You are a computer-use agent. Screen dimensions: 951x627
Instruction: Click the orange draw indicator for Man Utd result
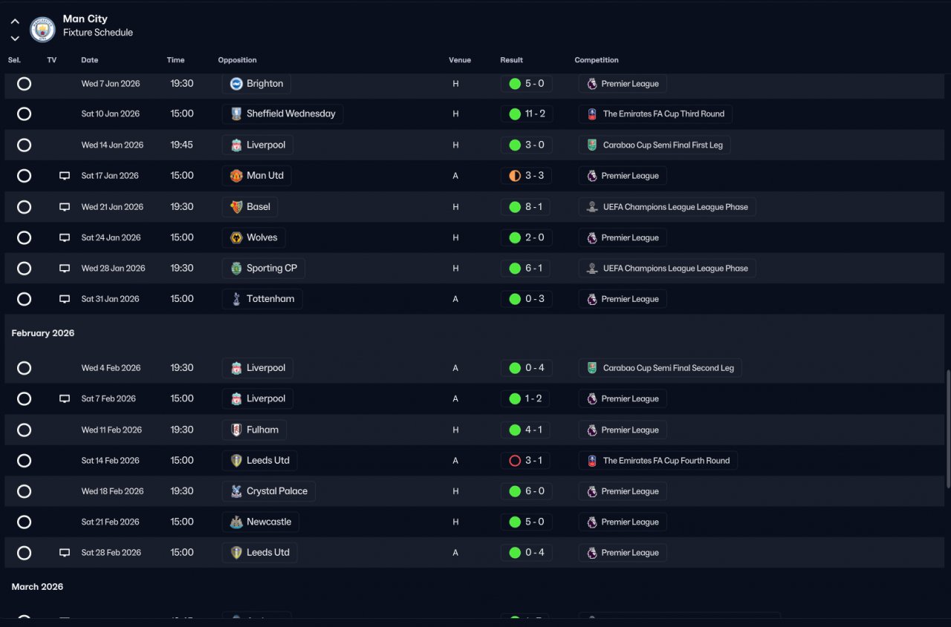click(515, 176)
